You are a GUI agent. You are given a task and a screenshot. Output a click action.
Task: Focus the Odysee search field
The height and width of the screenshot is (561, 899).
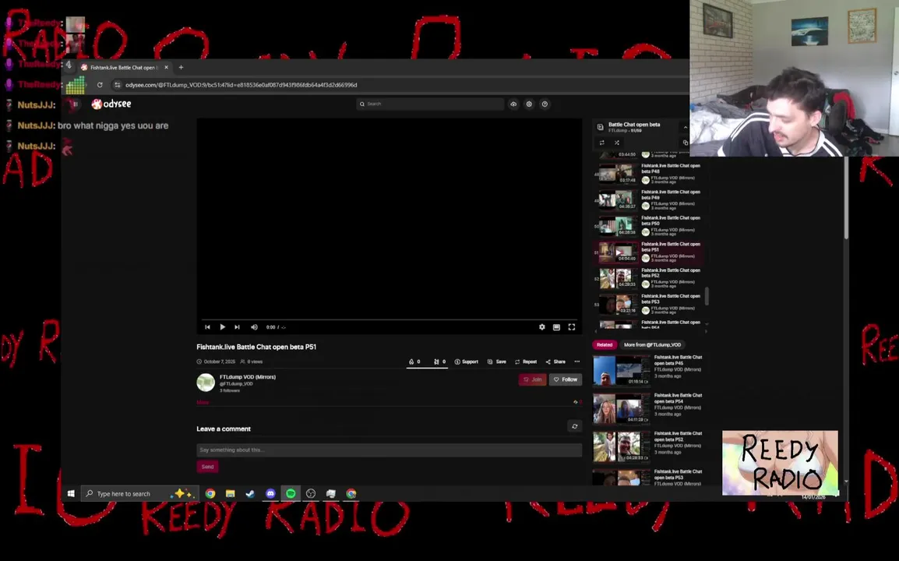430,104
